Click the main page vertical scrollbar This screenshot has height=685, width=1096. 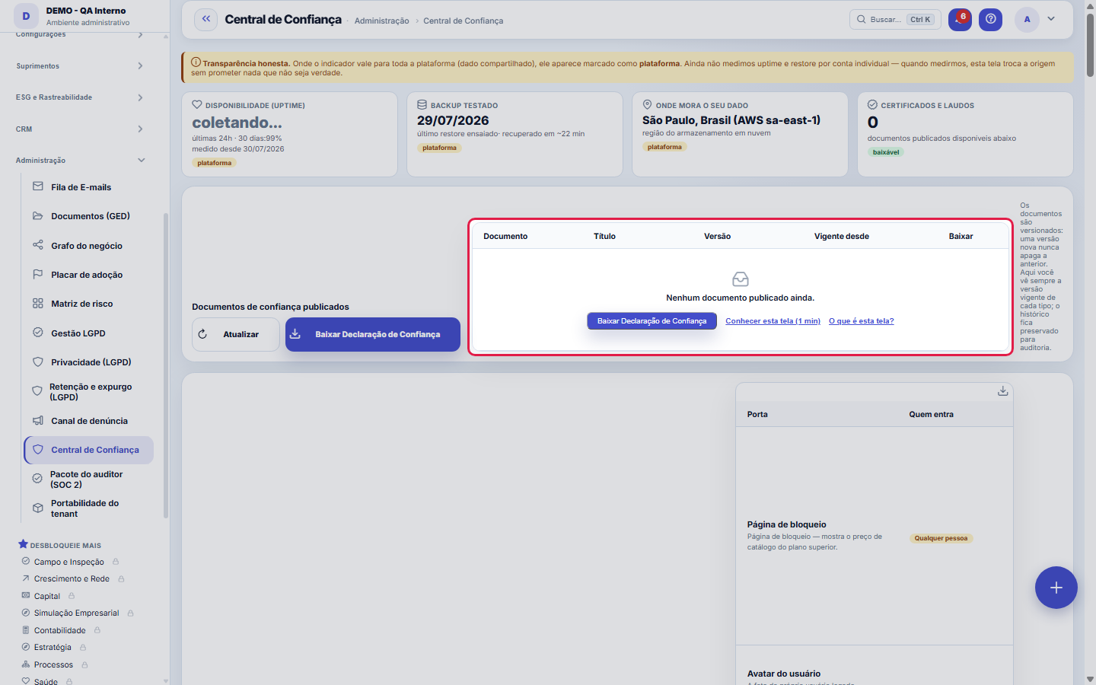pyautogui.click(x=1090, y=46)
